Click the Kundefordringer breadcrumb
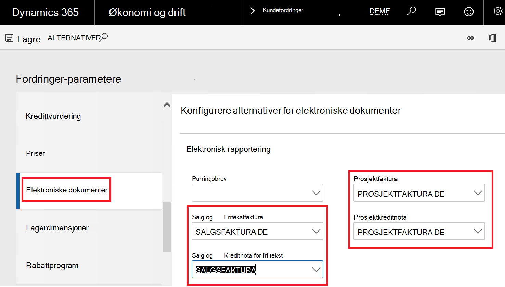Image resolution: width=505 pixels, height=287 pixels. [x=283, y=10]
